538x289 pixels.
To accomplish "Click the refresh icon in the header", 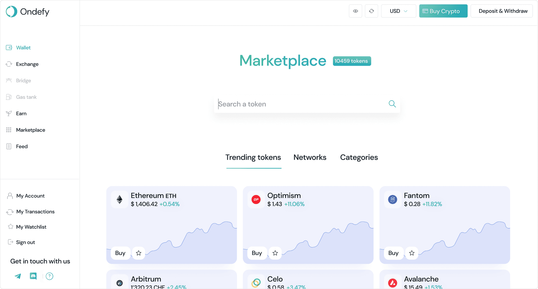I will pyautogui.click(x=372, y=11).
